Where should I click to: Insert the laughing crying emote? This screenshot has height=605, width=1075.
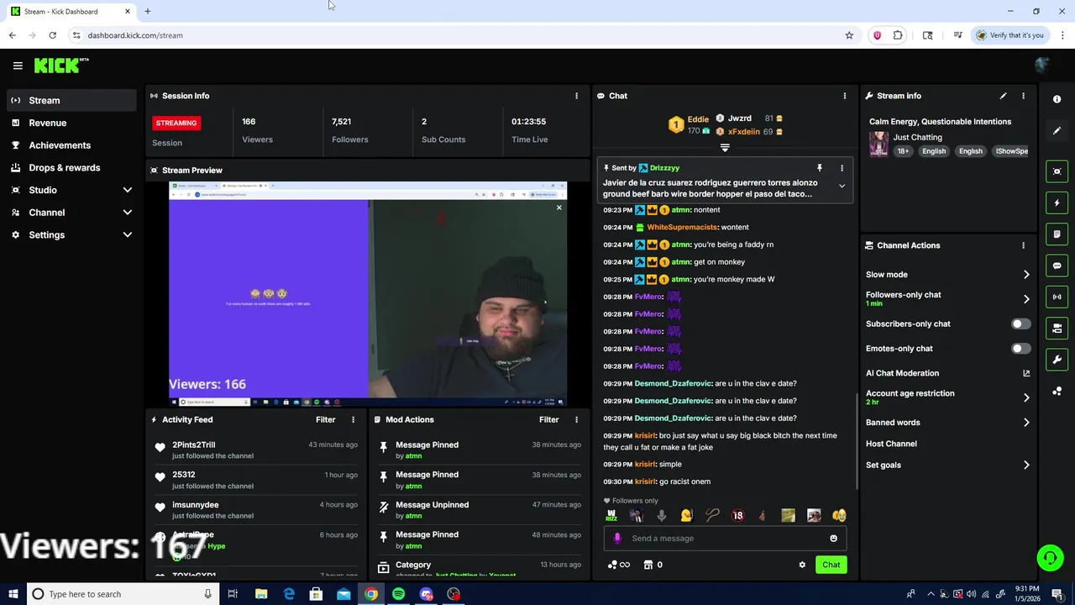(838, 515)
